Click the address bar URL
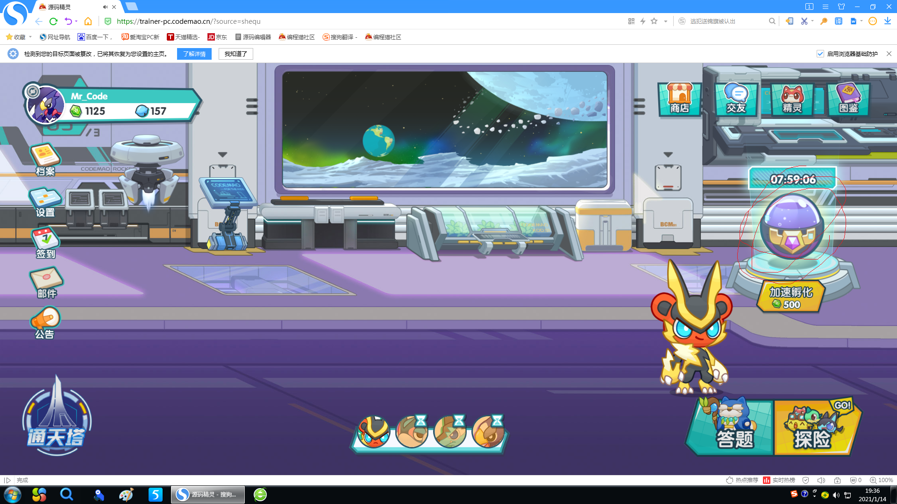This screenshot has height=504, width=897. coord(189,21)
